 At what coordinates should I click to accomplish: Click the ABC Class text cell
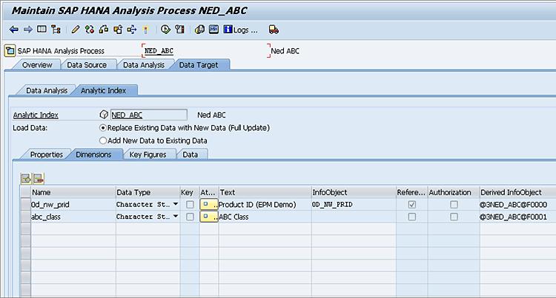point(265,217)
